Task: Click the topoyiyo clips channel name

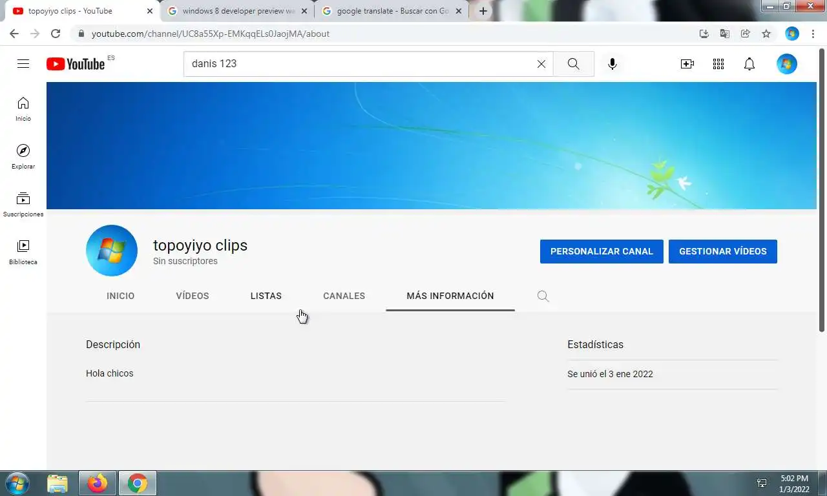Action: click(200, 245)
